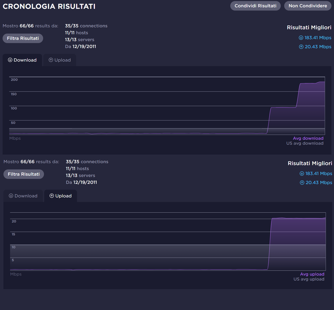Open Filtra Risultati above the upload chart
Screen dimensions: 334x310
point(23,174)
